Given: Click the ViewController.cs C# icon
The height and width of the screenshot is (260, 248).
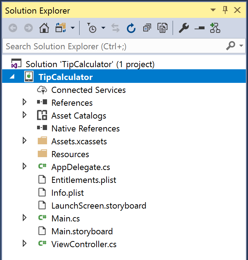Looking at the screenshot, I should tap(42, 243).
